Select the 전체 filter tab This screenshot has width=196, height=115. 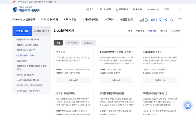click(58, 43)
